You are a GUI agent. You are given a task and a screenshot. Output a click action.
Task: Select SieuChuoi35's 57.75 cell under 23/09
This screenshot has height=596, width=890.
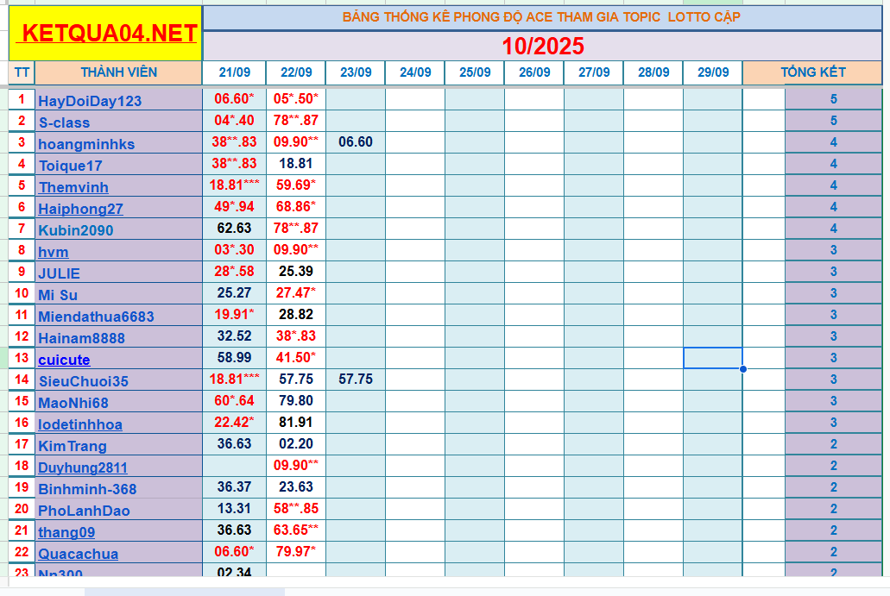pos(356,380)
